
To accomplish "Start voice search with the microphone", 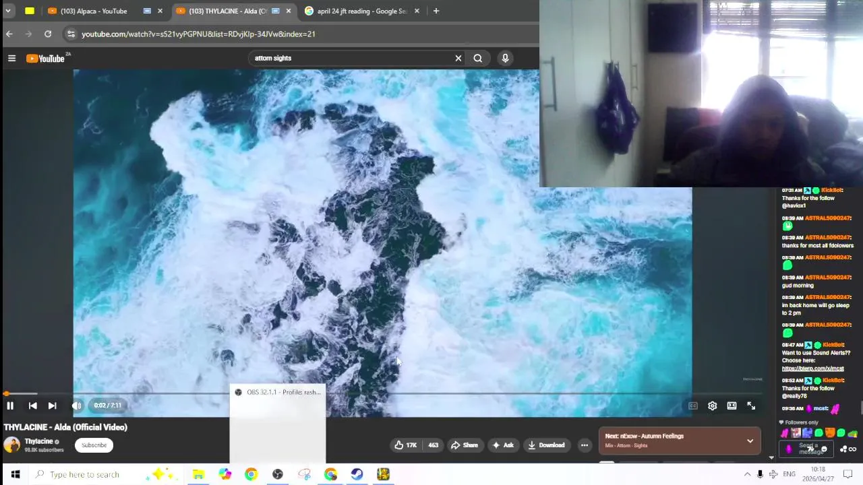I will (x=505, y=58).
